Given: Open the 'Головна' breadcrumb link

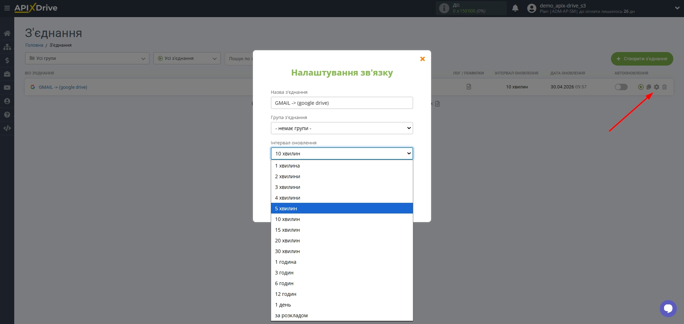Looking at the screenshot, I should coord(34,45).
